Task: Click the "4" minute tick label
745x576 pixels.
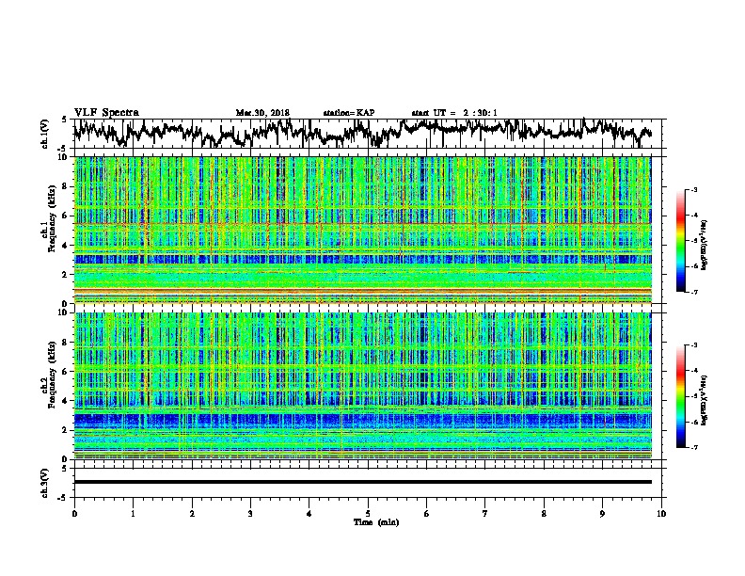Action: click(x=309, y=514)
